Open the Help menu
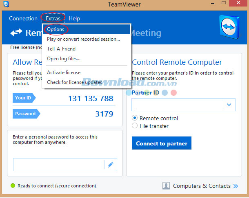 pyautogui.click(x=74, y=18)
